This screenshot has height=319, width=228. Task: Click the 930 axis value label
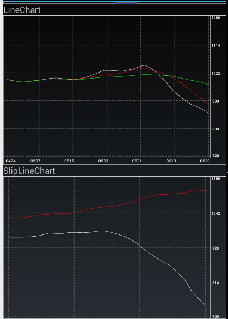[x=215, y=101]
